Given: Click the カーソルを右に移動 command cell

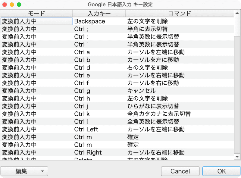Looking at the screenshot, I should (180, 83).
